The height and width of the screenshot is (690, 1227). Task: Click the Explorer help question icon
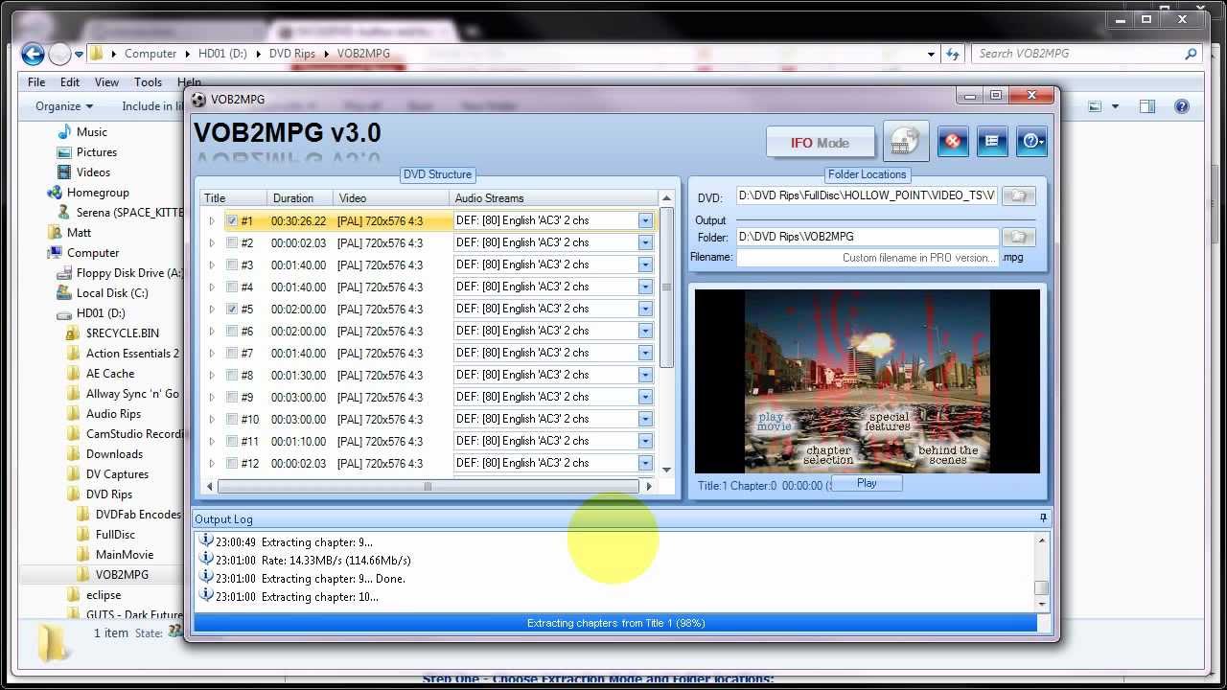pos(1182,106)
